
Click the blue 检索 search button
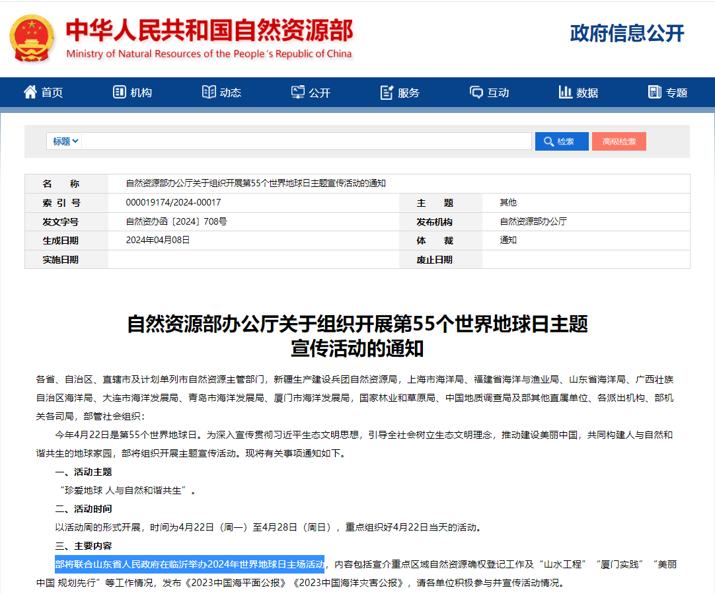pos(562,141)
